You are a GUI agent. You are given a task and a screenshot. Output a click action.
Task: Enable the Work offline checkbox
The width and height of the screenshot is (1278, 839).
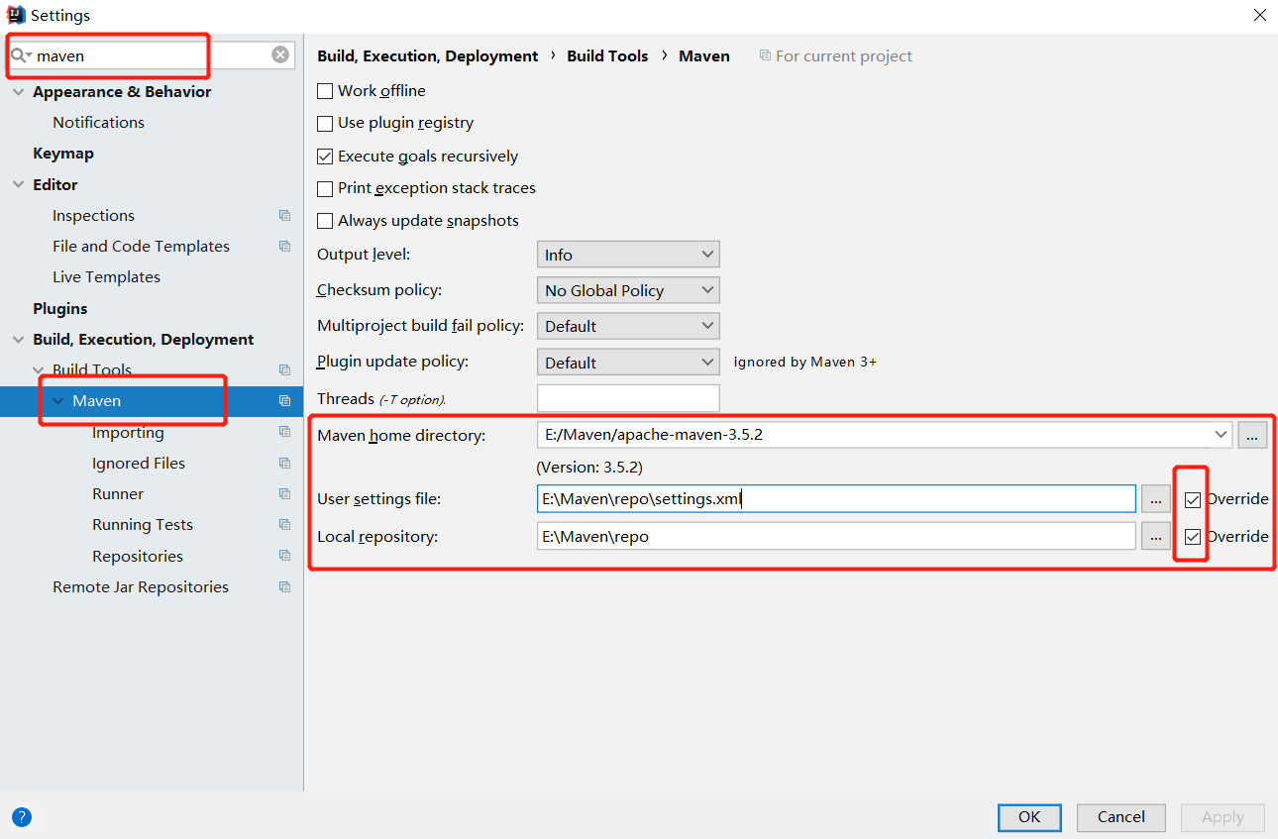(x=325, y=91)
